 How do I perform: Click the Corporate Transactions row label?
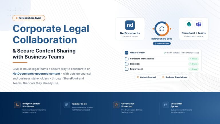[x=142, y=59]
